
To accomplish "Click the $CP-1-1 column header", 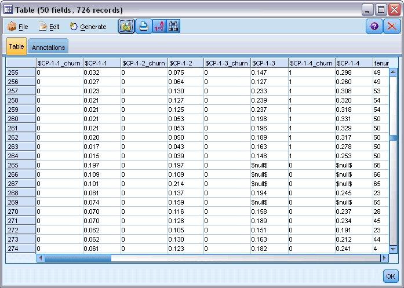I will point(102,63).
